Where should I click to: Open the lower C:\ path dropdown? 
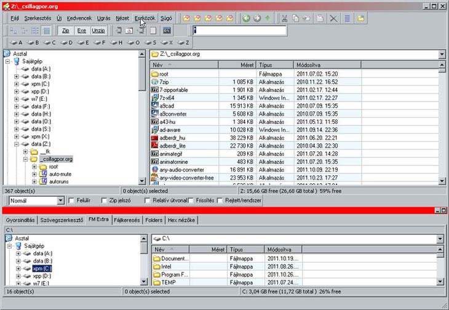[x=440, y=239]
